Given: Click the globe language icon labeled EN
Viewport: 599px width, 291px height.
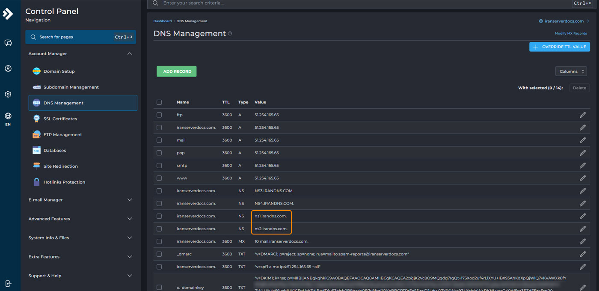Looking at the screenshot, I should coord(8,116).
